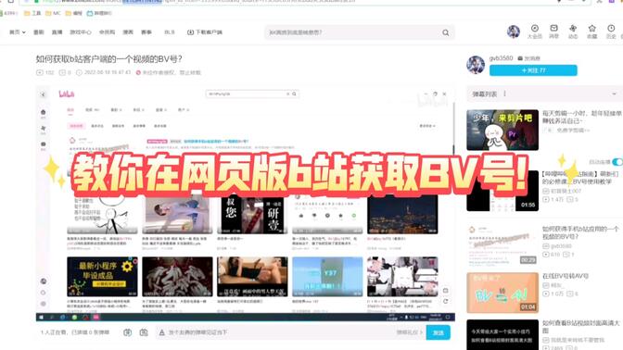The height and width of the screenshot is (350, 623).
Task: Go to 番剧 in top navigation
Action: [x=39, y=32]
